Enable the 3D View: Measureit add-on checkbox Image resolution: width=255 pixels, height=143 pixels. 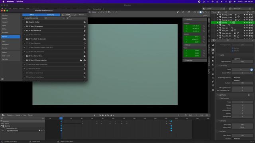(27, 43)
